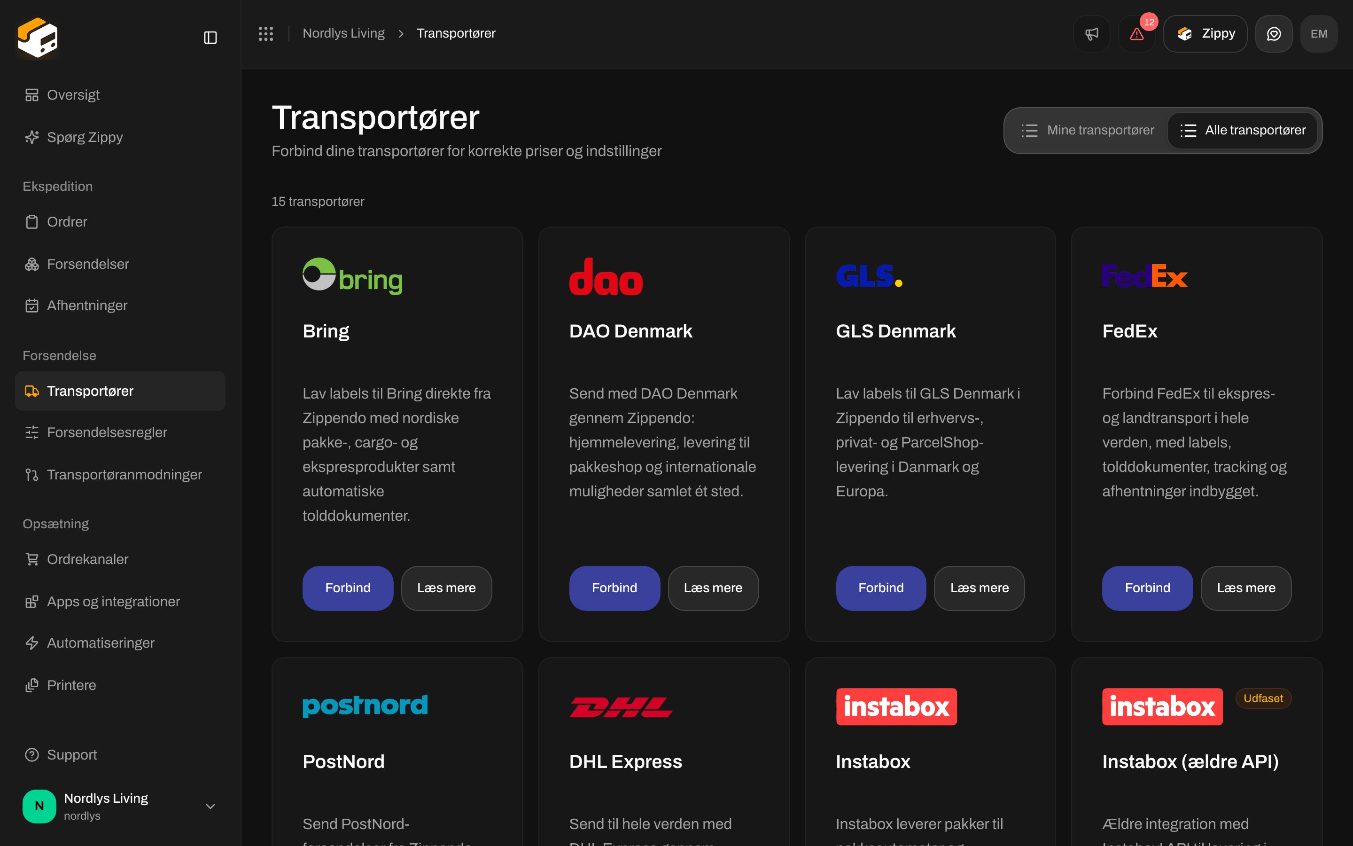
Task: Click the DHL logo on the DHL Express card
Action: coord(621,707)
